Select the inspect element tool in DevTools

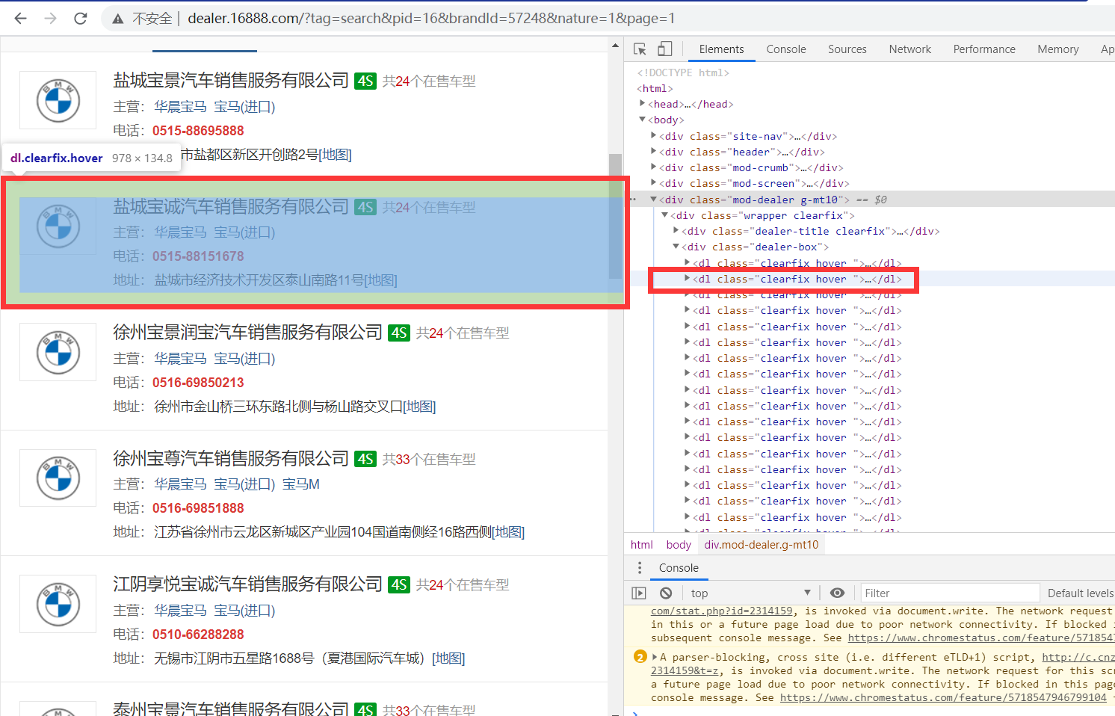[640, 48]
